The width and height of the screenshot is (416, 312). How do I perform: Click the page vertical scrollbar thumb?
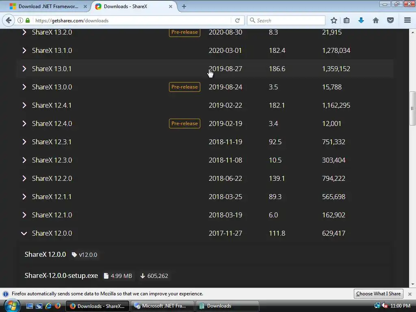(412, 108)
